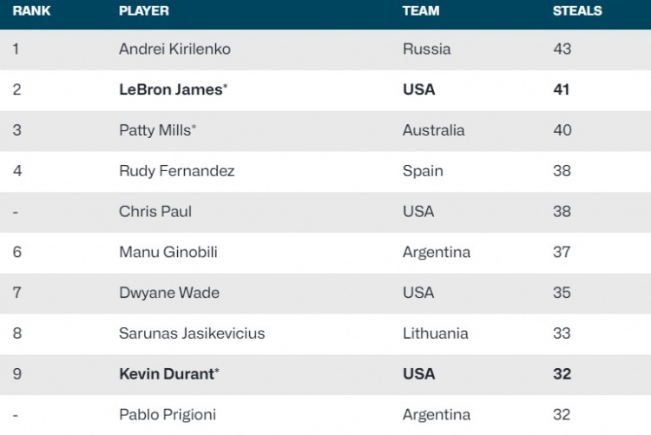Click Rudy Fernandez player name
Viewport: 651px width, 435px height.
point(177,171)
